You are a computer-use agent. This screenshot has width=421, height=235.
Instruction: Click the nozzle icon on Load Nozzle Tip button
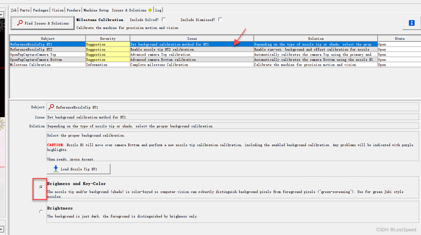pyautogui.click(x=56, y=169)
